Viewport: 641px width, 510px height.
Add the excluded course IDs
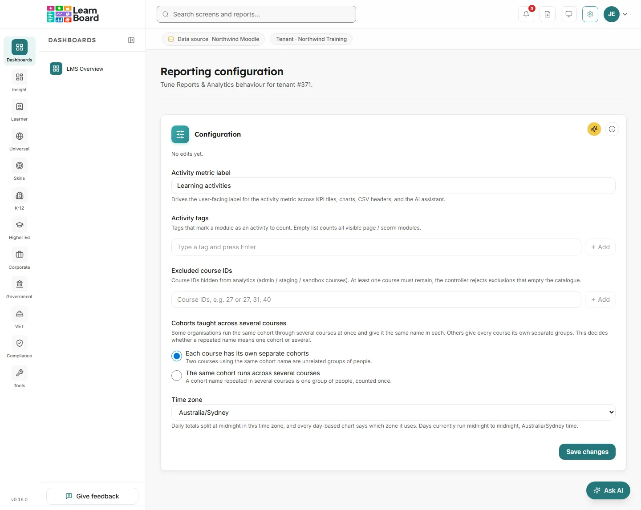[600, 300]
